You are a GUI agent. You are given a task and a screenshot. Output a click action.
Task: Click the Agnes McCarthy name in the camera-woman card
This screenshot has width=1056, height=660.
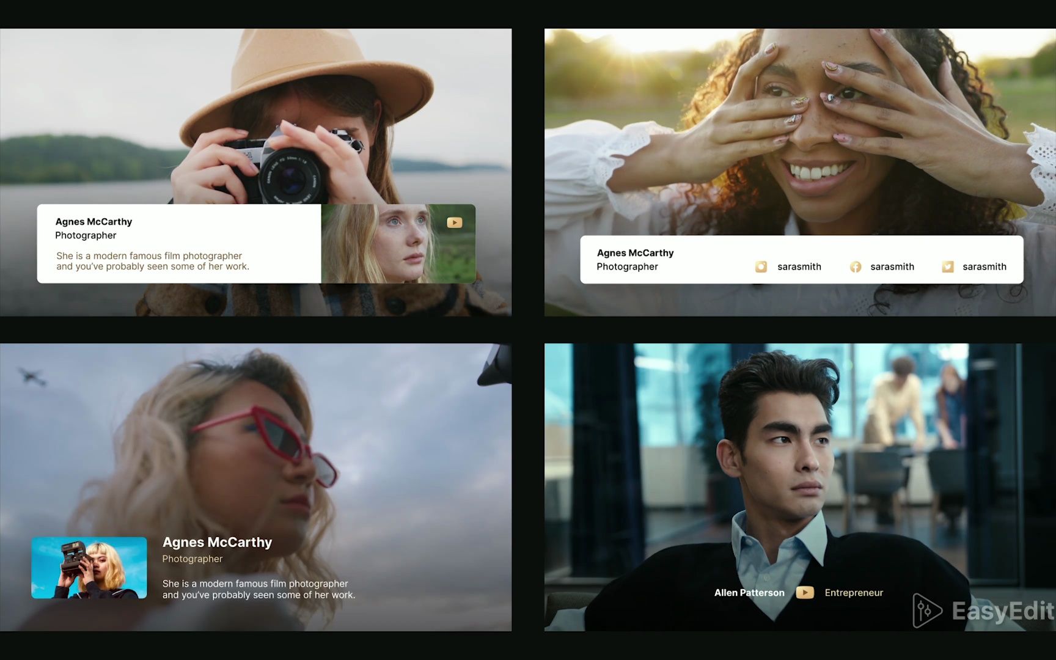click(94, 221)
